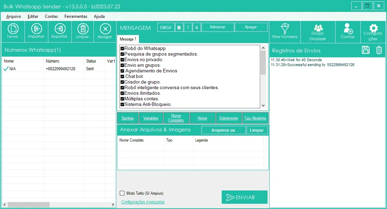Delete send logs with the trash icon
This screenshot has height=209, width=387.
(379, 50)
